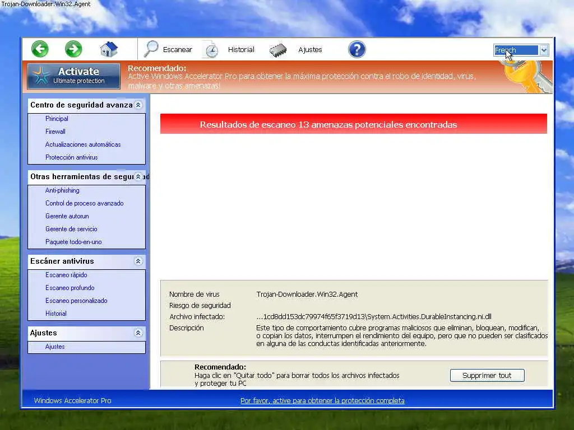
Task: Collapse Otras herramientas de seguridad section
Action: [138, 176]
